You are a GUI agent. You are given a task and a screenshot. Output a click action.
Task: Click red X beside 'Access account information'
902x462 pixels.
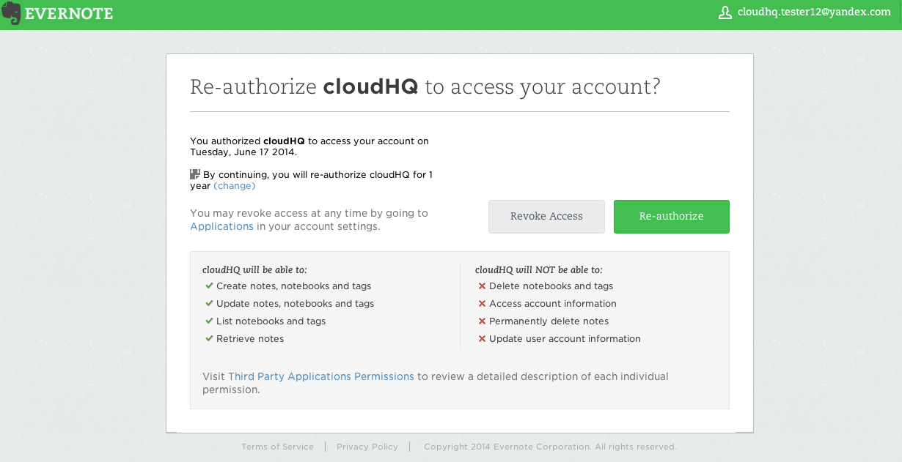click(482, 304)
